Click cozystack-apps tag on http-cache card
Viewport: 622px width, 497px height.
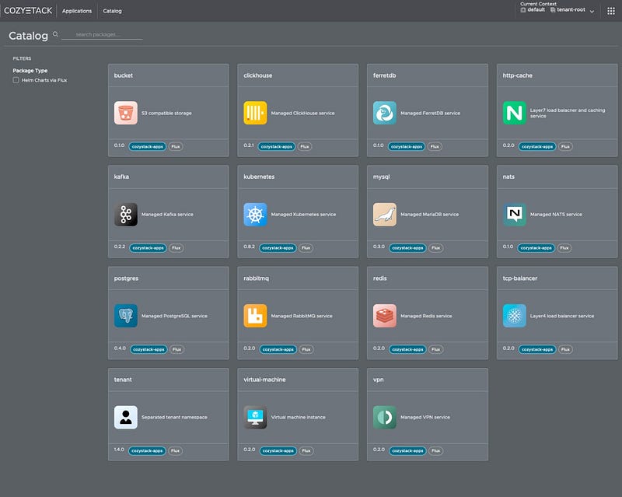pos(537,146)
